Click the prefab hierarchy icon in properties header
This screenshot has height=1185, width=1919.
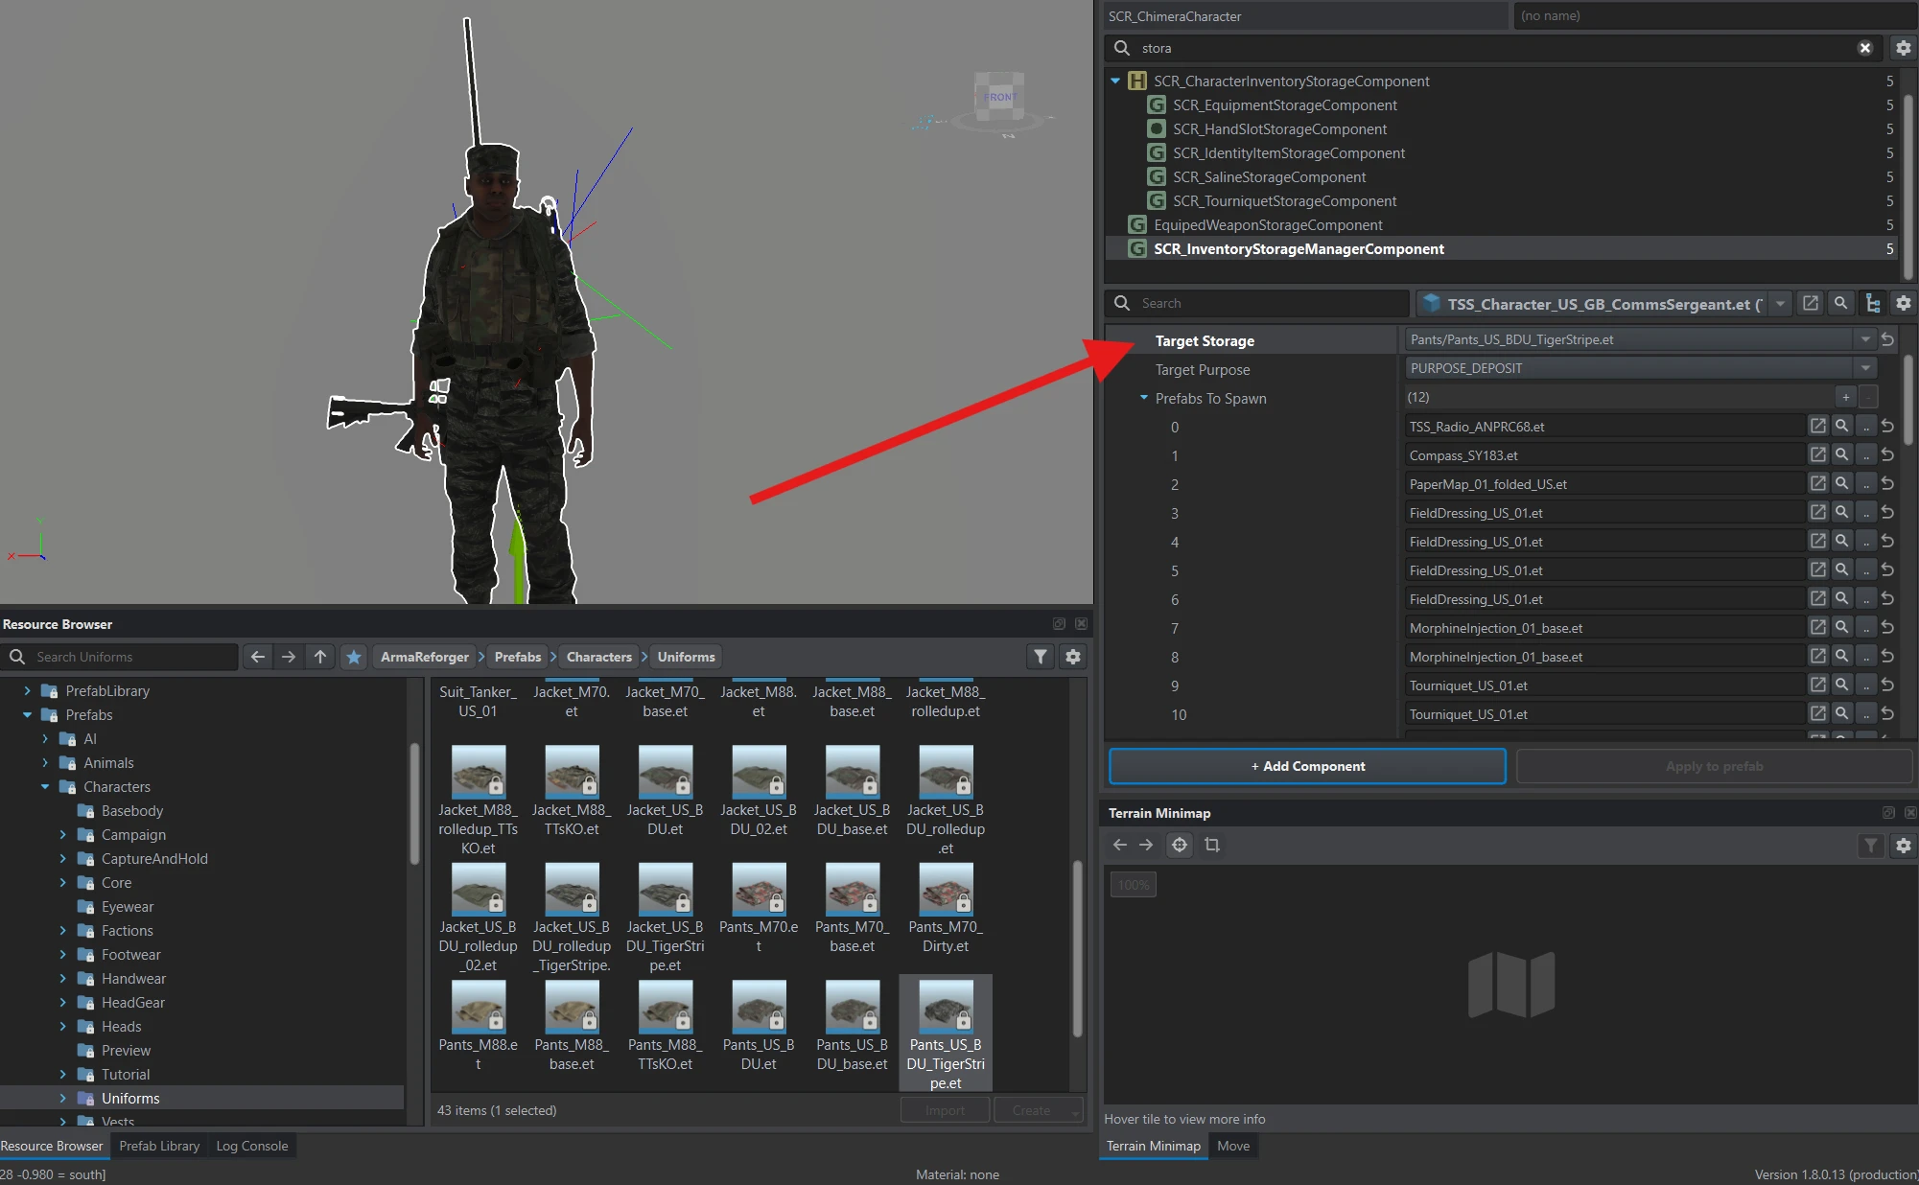pos(1872,303)
